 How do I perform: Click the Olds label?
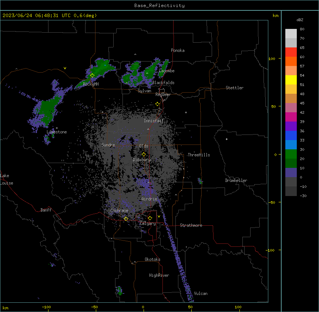point(144,146)
